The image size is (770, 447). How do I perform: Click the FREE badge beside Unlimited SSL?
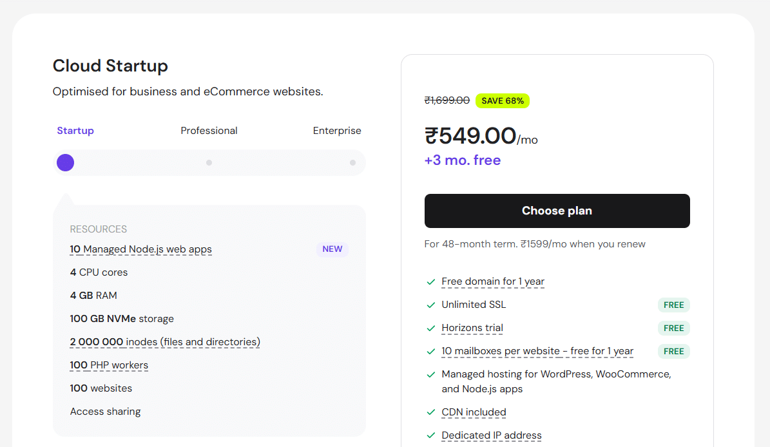tap(673, 305)
